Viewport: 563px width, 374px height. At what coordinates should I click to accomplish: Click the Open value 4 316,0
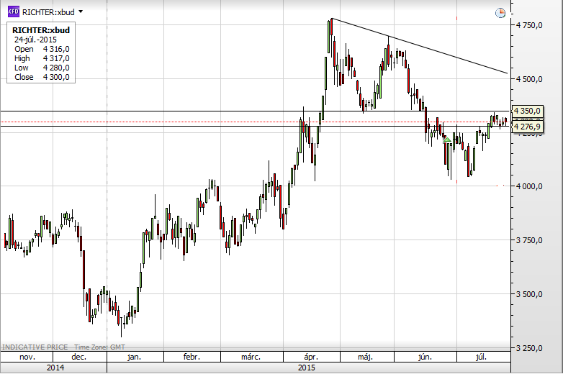(56, 49)
